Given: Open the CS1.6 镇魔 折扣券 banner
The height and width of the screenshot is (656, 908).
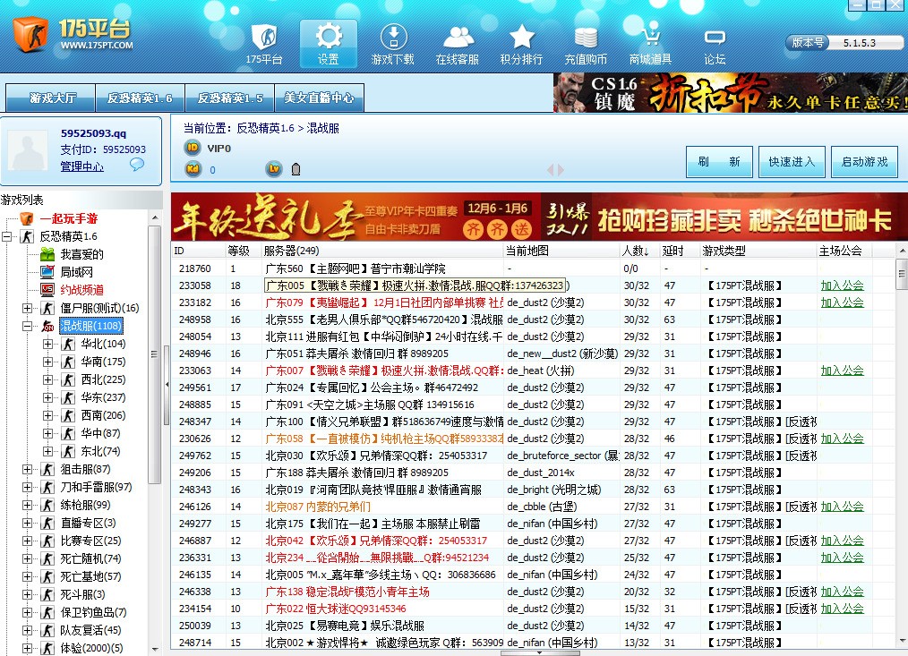Looking at the screenshot, I should point(730,93).
